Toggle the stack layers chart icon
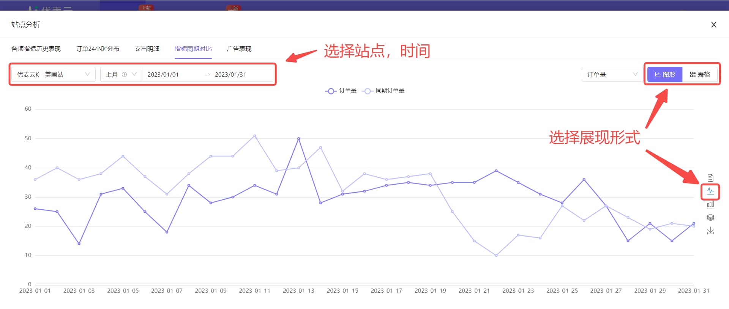729x309 pixels. [710, 217]
